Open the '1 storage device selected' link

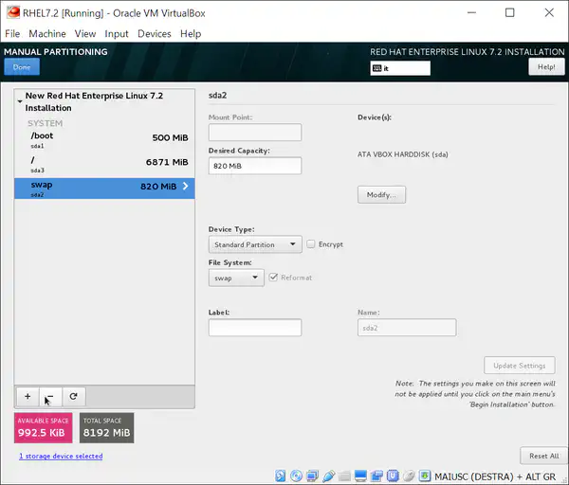point(61,457)
